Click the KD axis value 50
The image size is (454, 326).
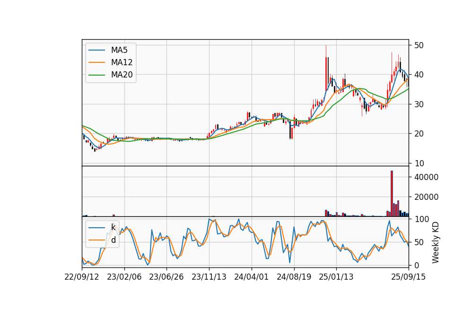[x=419, y=242]
